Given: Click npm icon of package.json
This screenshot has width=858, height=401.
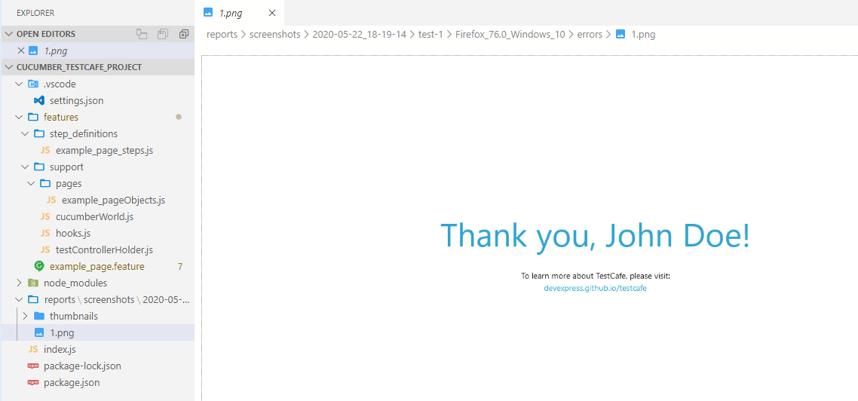Looking at the screenshot, I should click(33, 382).
